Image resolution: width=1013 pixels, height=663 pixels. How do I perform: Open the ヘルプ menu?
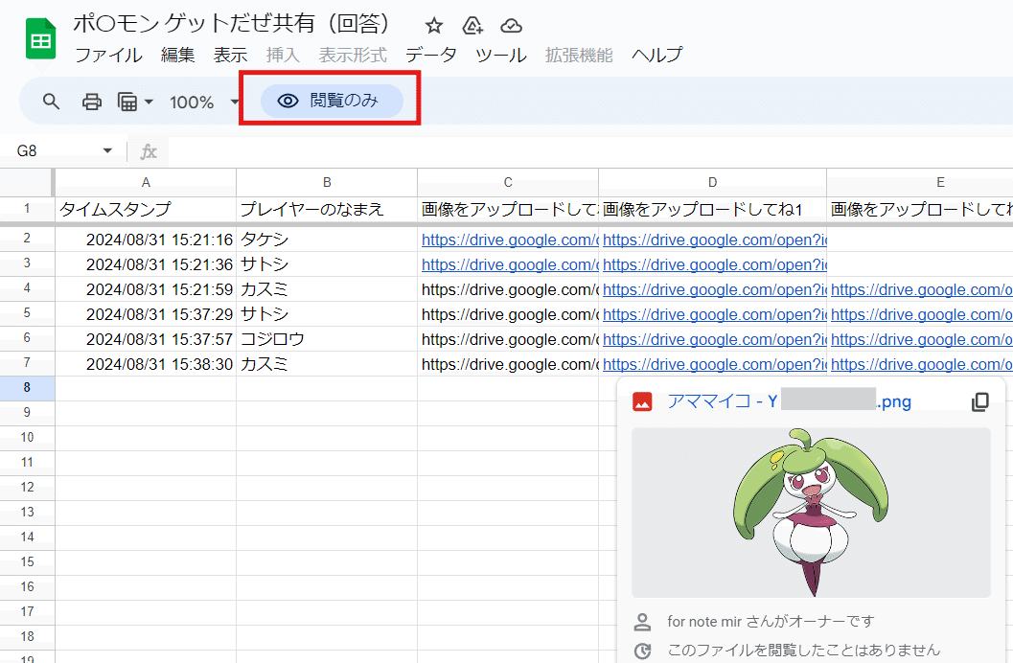tap(657, 56)
